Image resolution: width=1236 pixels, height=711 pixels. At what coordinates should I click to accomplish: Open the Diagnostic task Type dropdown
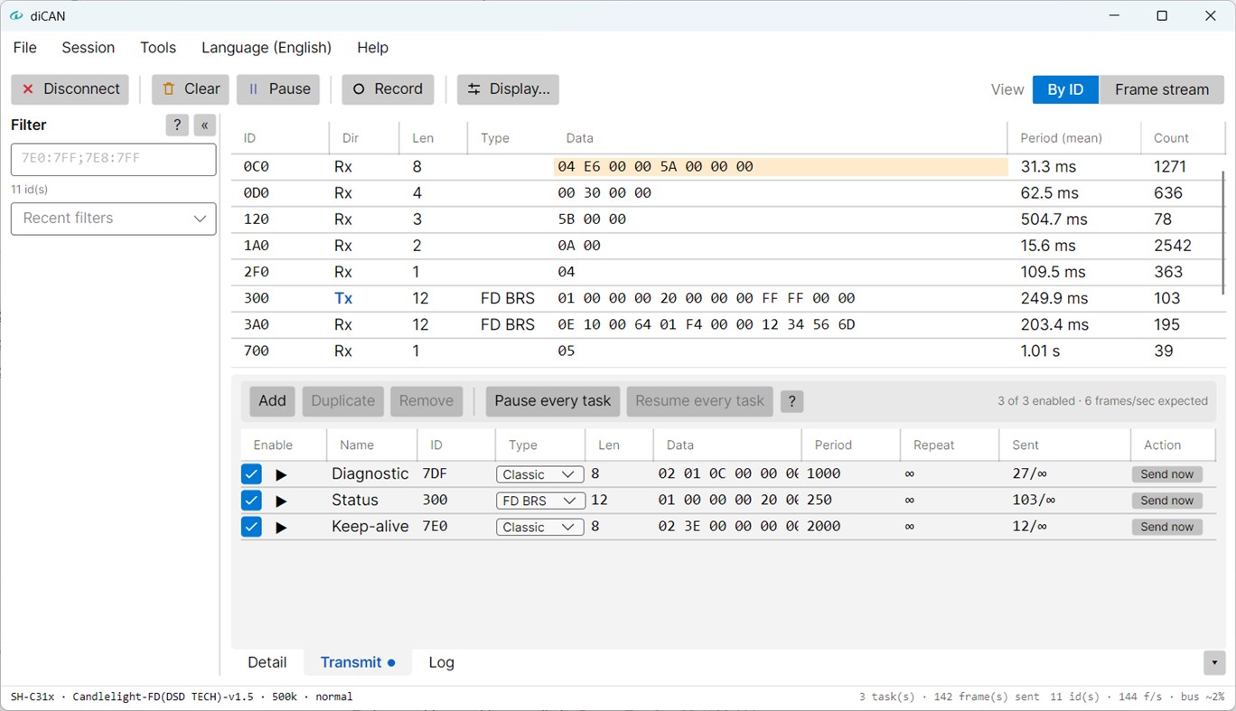(539, 474)
